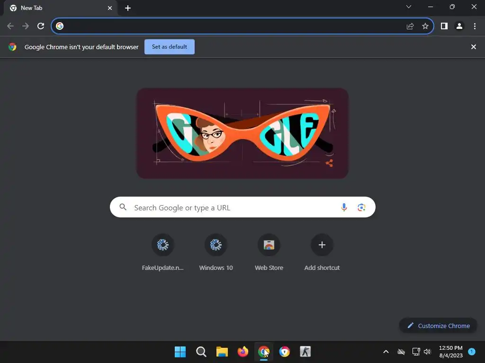Click the cloud sync off tray icon
The height and width of the screenshot is (363, 485).
401,352
